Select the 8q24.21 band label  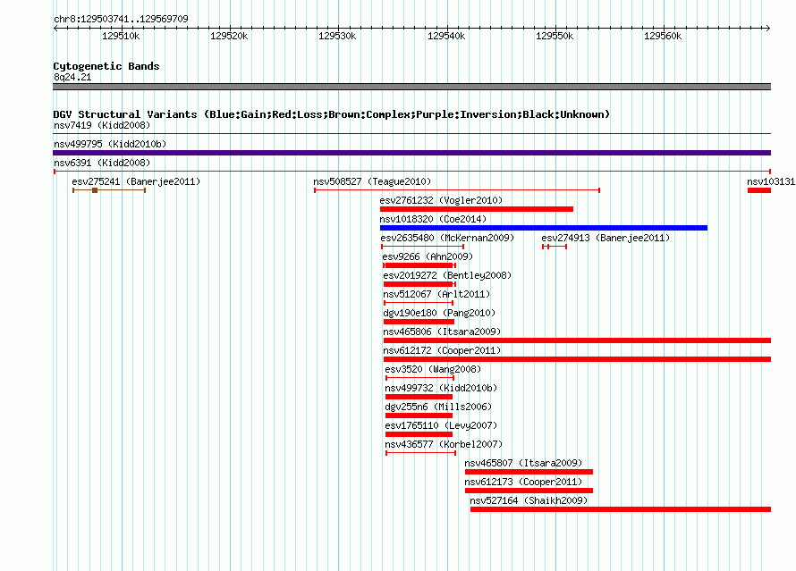coord(72,77)
